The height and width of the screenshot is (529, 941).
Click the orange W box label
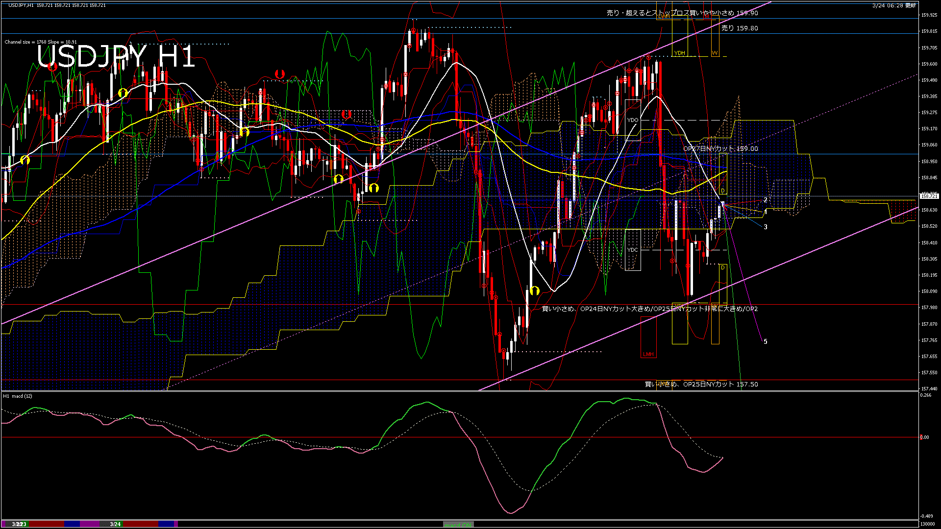point(715,53)
